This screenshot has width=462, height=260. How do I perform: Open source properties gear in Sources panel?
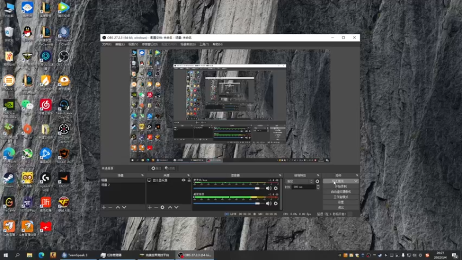pos(162,207)
